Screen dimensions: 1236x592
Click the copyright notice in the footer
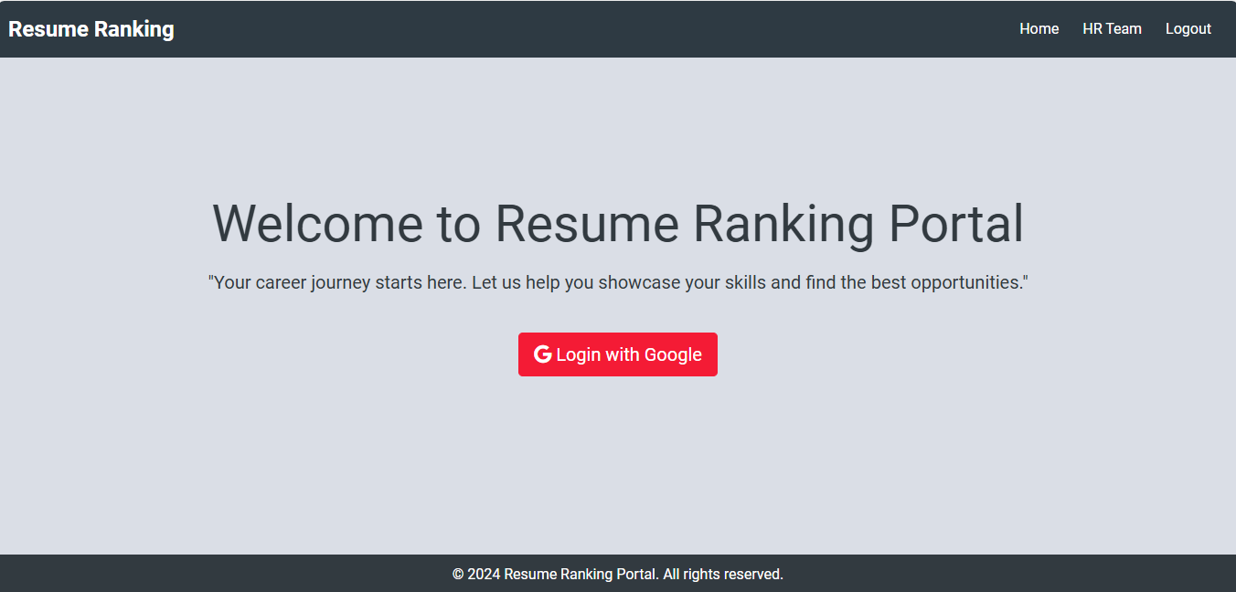(x=617, y=574)
